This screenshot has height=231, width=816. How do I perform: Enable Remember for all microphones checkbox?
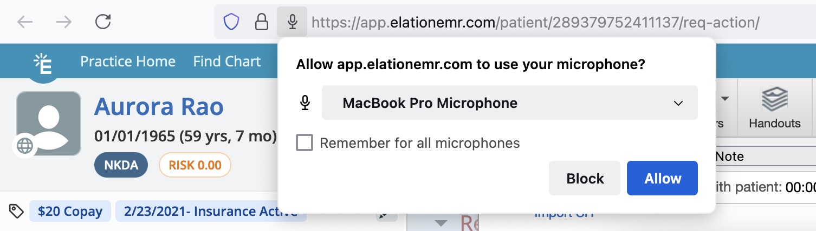305,143
